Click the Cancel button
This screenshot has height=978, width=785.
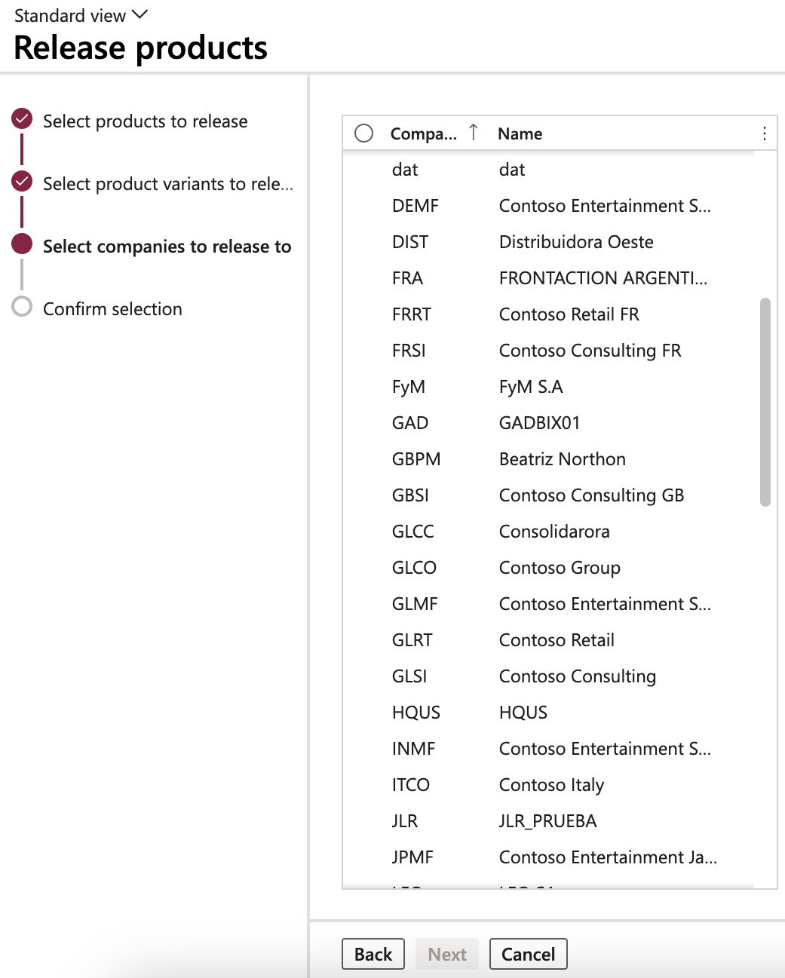coord(528,954)
